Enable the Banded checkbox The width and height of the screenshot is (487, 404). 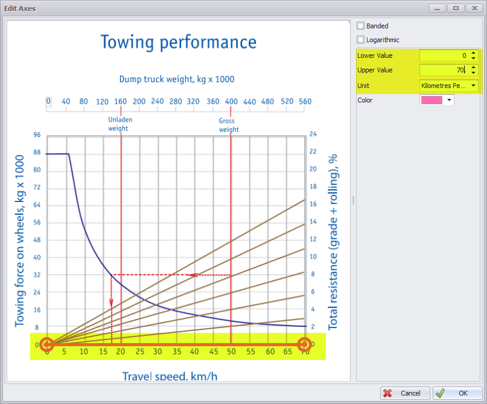(361, 26)
